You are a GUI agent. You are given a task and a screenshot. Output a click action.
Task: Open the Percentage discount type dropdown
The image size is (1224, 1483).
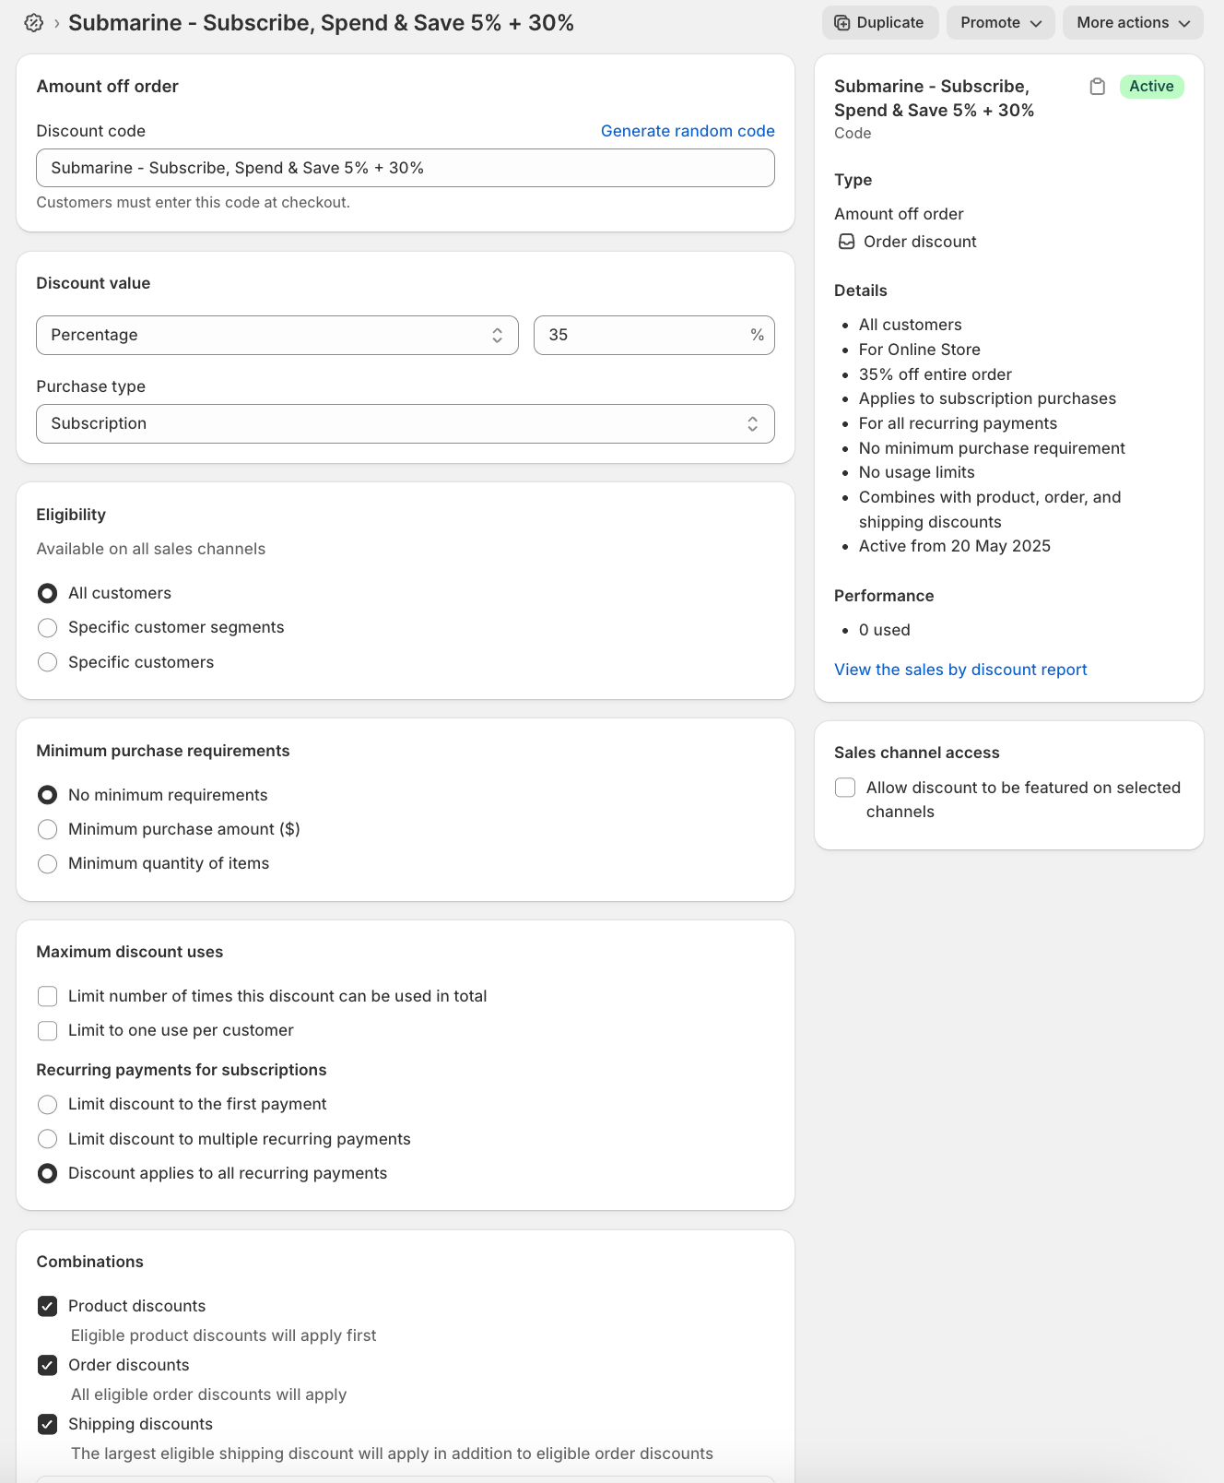(x=277, y=336)
